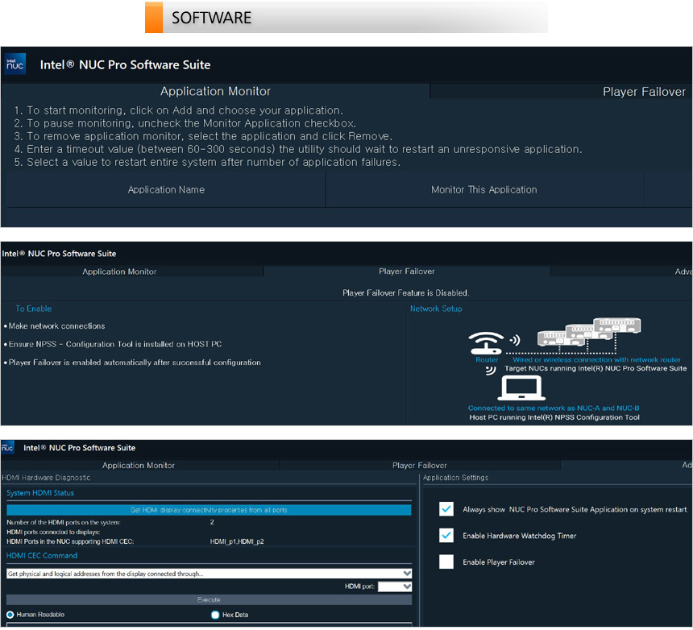Open the HDMI port dropdown

coord(395,586)
